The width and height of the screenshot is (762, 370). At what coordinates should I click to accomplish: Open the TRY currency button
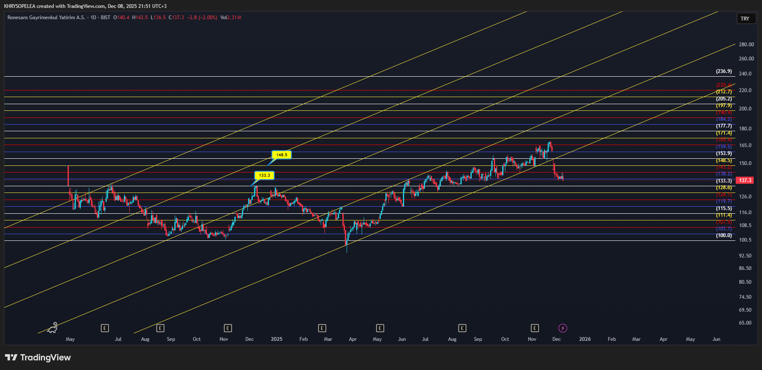[746, 19]
